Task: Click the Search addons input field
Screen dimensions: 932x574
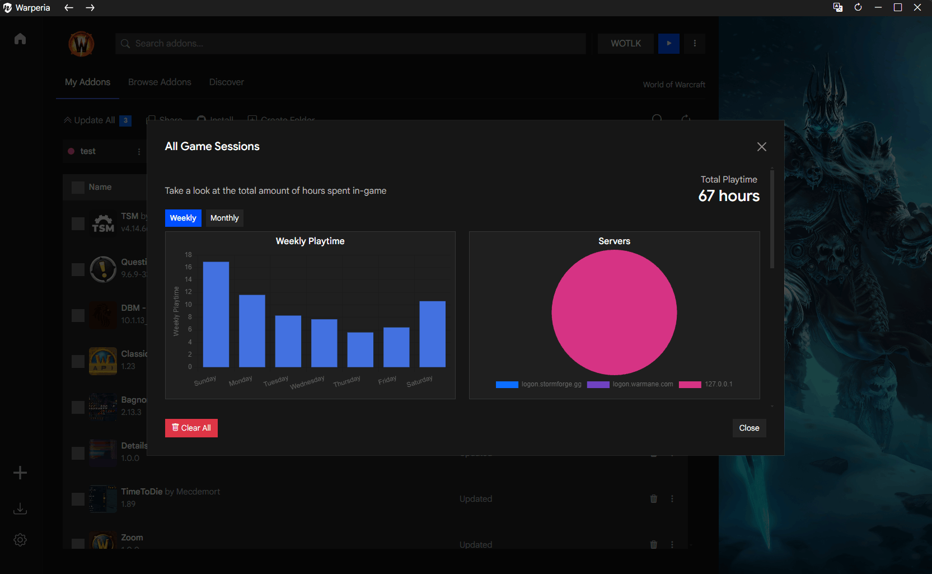Action: (x=350, y=44)
